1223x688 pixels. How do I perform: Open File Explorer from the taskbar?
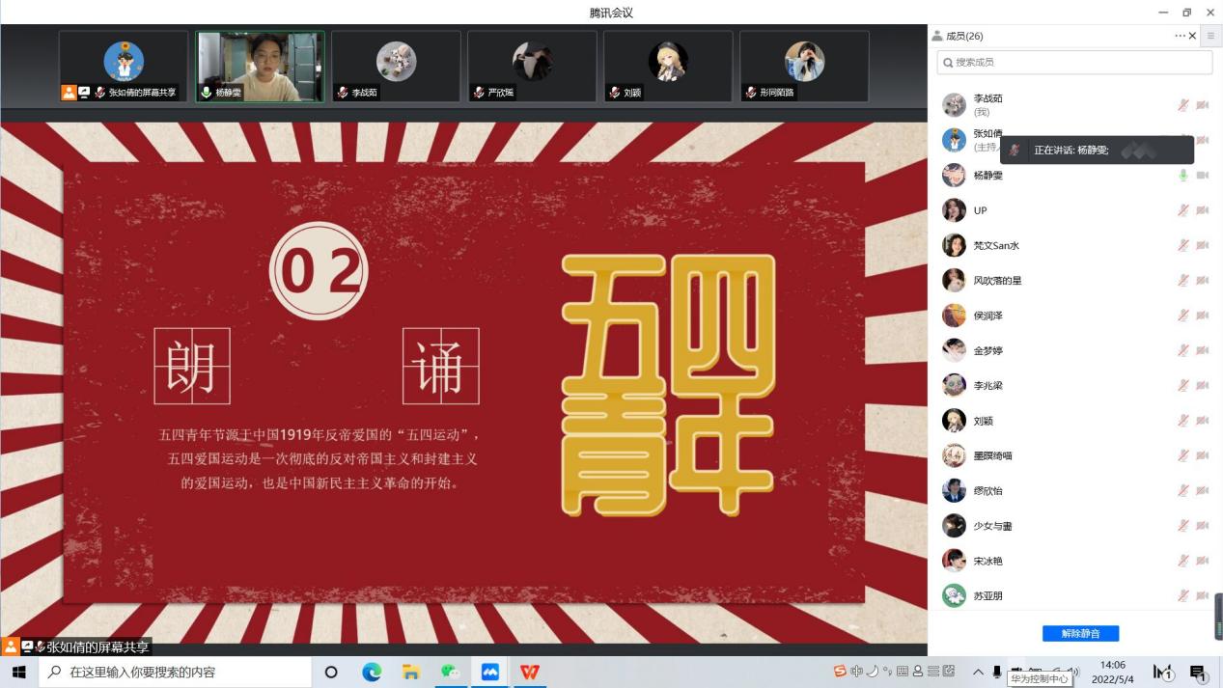[411, 672]
